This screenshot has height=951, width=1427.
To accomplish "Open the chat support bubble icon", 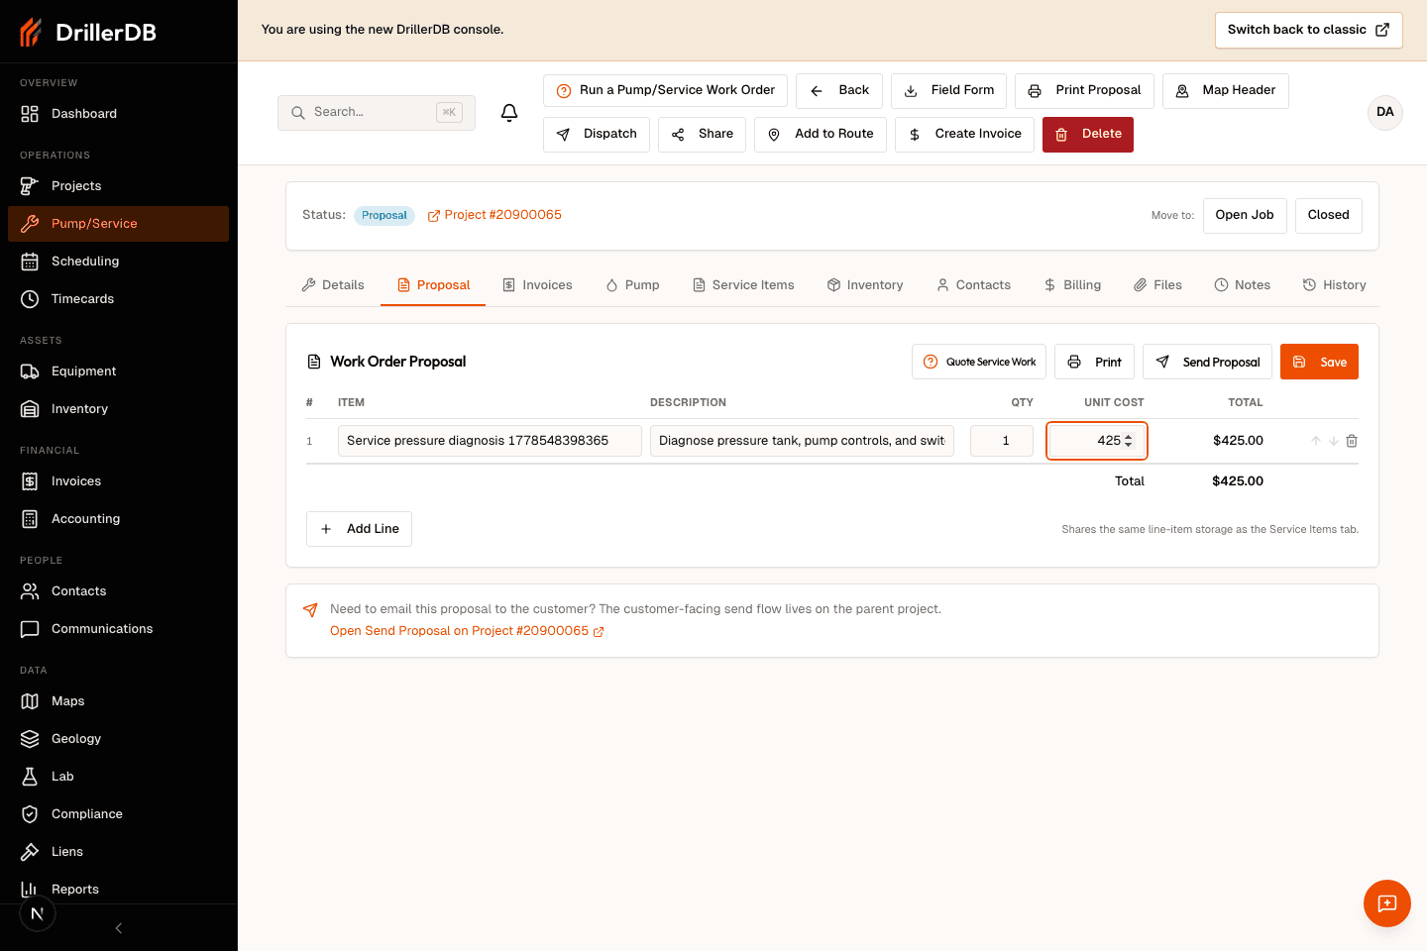I will coord(1387,903).
